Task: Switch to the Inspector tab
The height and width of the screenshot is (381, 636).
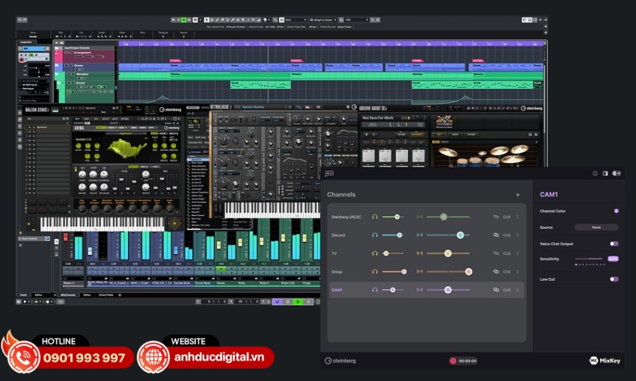Action: [26, 42]
